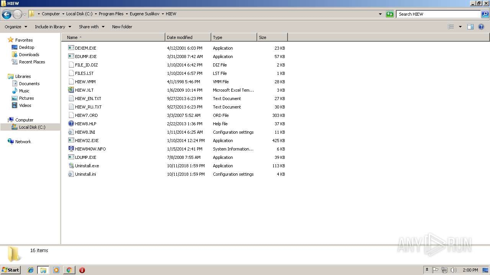Screen dimensions: 490x275
Task: Open the recent pages dropdown arrow
Action: coord(24,14)
